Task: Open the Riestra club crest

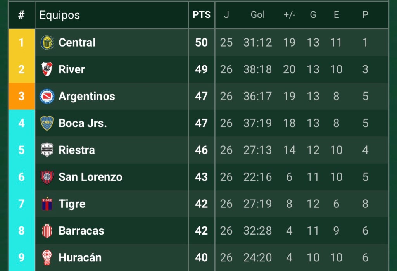Action: click(x=47, y=150)
